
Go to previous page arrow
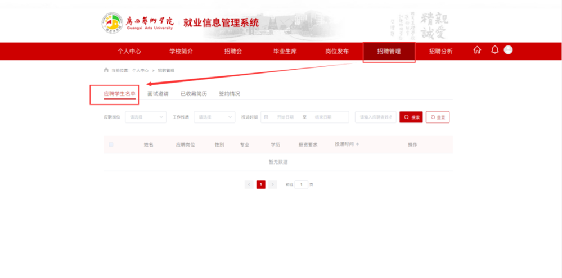pos(249,185)
